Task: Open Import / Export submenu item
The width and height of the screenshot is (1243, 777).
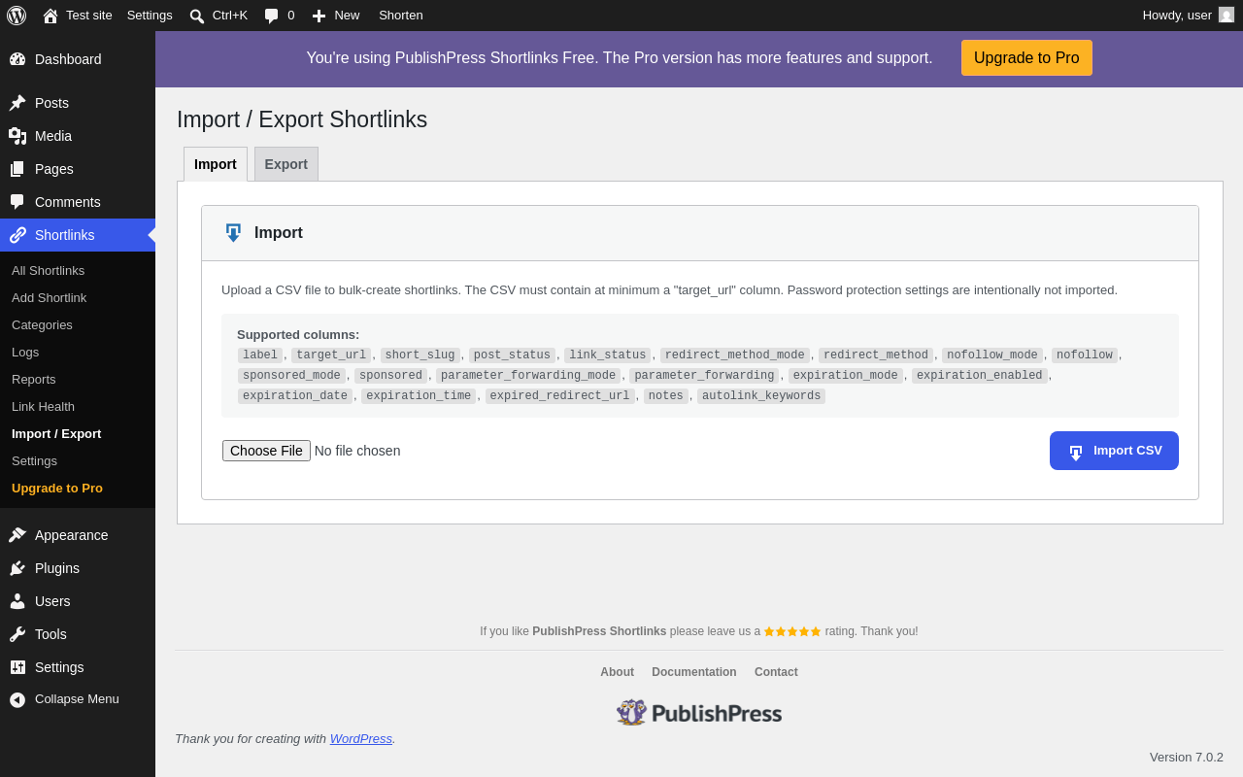Action: coord(56,433)
